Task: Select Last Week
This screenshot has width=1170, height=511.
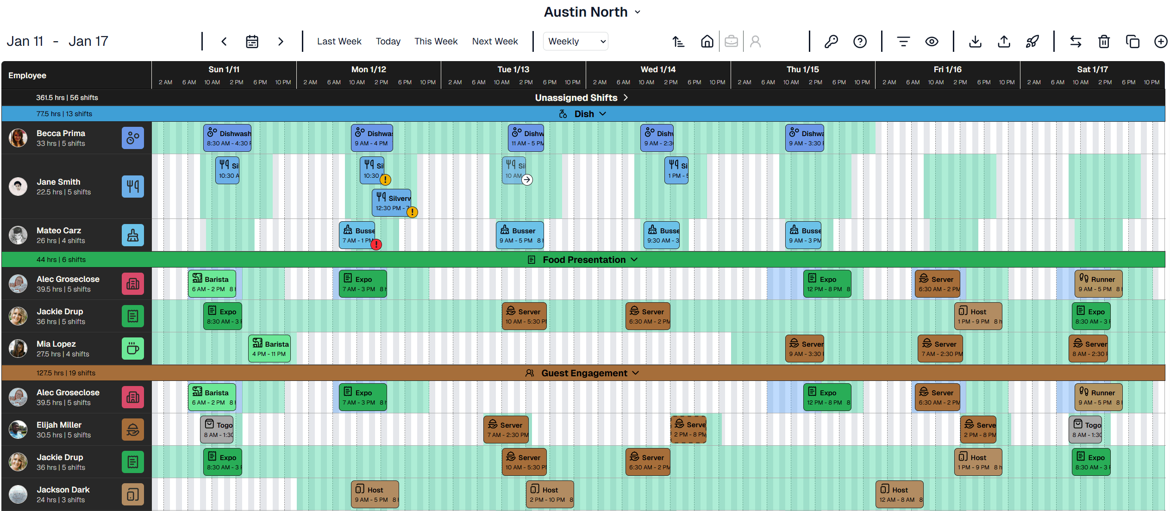Action: pyautogui.click(x=339, y=41)
